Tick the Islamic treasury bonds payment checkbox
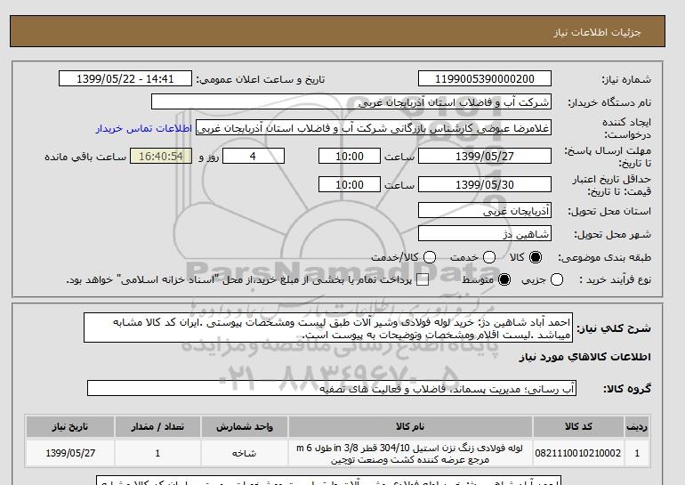Screen dimensions: 685x485 click(423, 279)
